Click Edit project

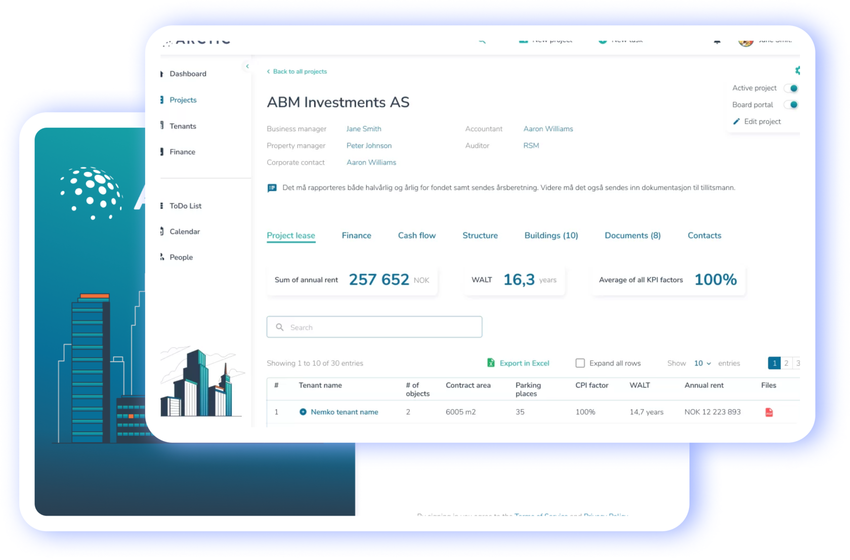click(x=757, y=121)
